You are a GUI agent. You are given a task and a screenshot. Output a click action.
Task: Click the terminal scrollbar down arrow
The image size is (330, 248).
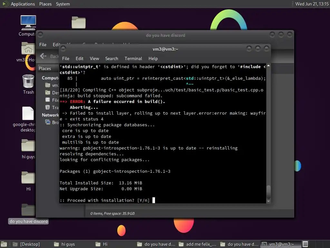[268, 201]
